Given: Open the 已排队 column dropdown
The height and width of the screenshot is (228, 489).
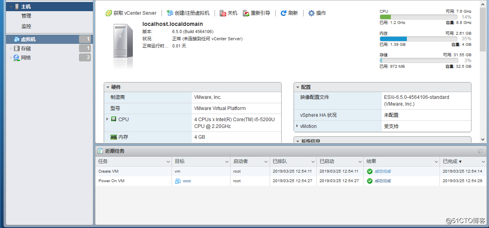Looking at the screenshot, I should (x=313, y=162).
